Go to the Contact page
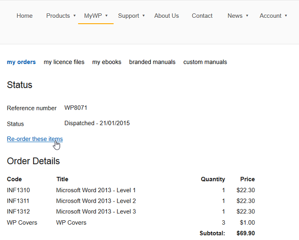299x240 pixels. [202, 16]
